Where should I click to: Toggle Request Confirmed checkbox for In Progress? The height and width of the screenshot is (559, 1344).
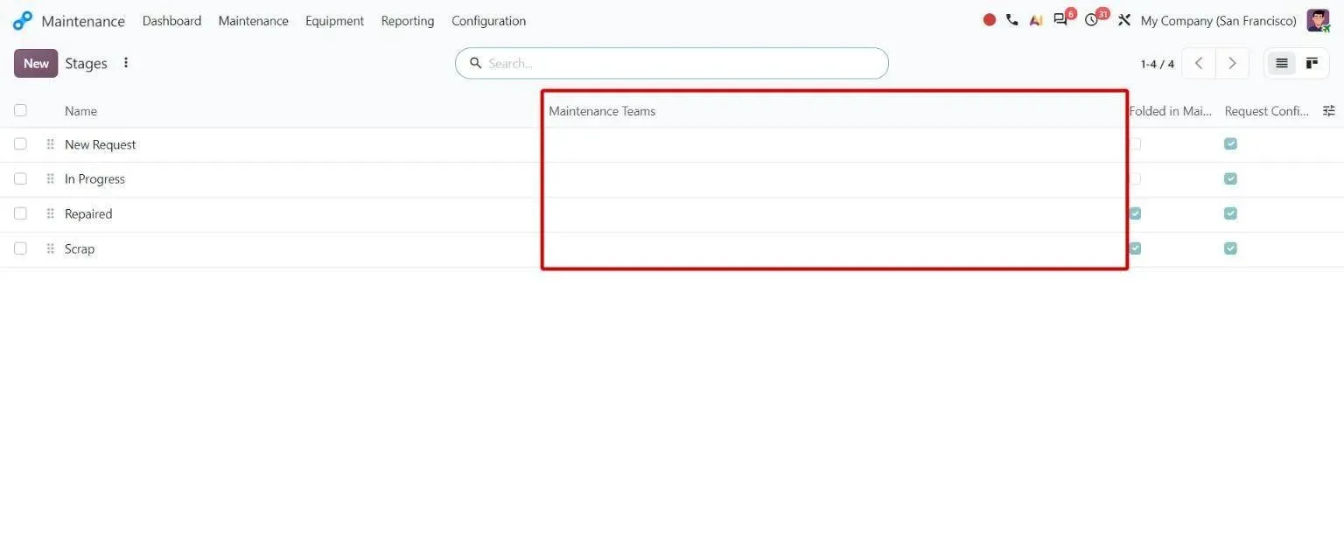coord(1230,178)
